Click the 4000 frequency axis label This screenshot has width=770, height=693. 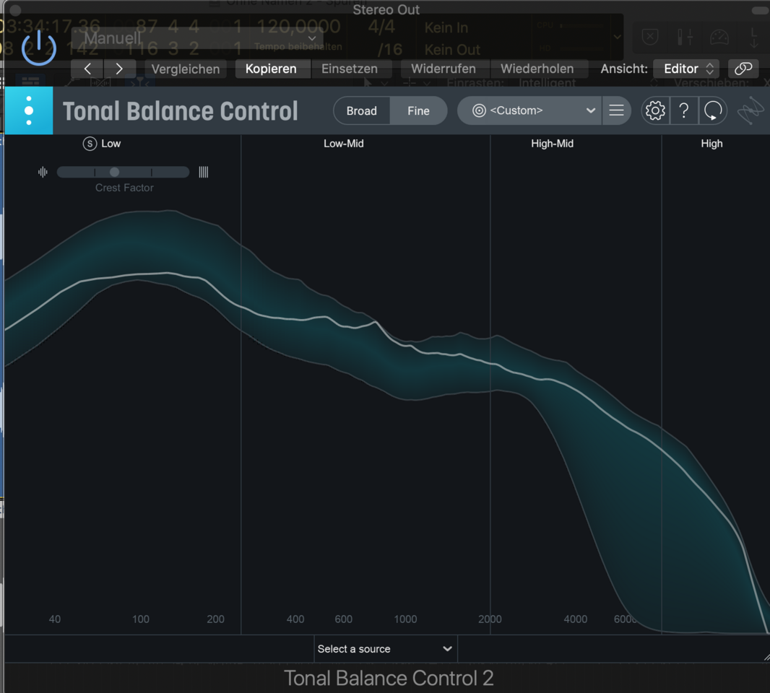click(x=576, y=619)
